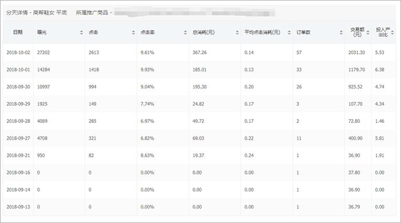Click average click cost 0.14
The width and height of the screenshot is (401, 223).
click(x=249, y=53)
